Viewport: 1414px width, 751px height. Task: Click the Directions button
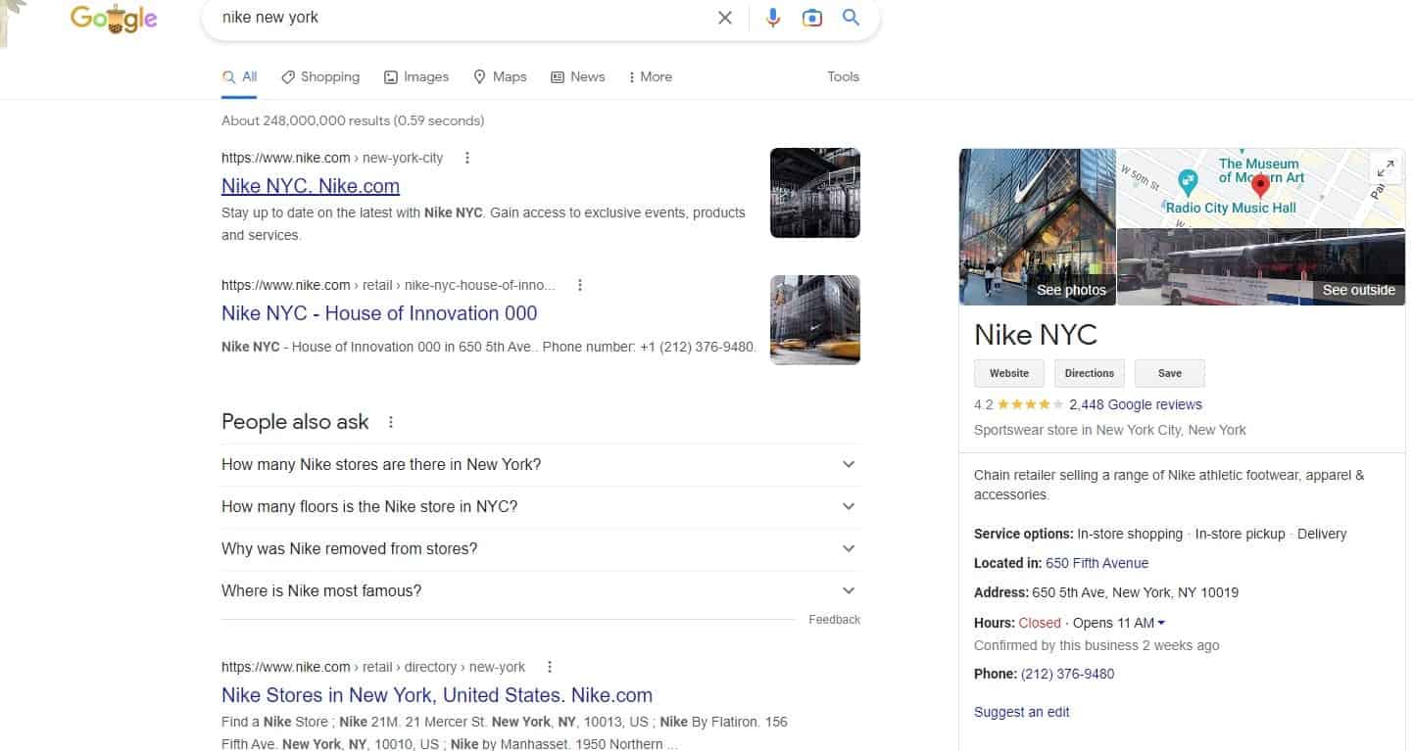coord(1090,373)
